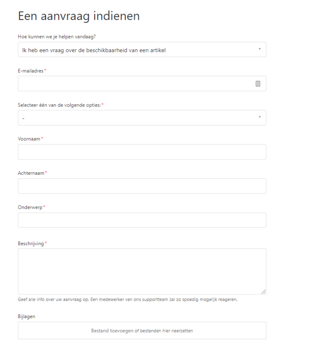Click inside the Voornaam text field
Screen dimensions: 312x347
[x=142, y=152]
